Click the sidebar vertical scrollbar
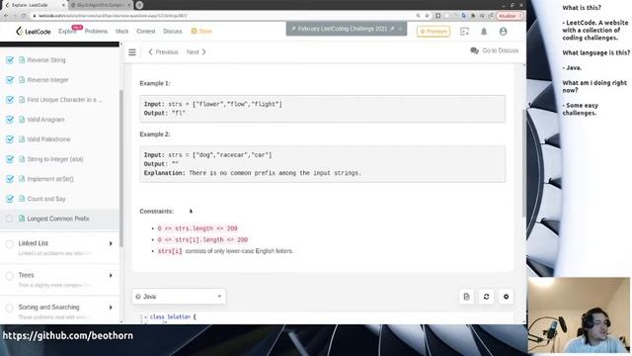Viewport: 632px width, 356px height. tap(120, 167)
